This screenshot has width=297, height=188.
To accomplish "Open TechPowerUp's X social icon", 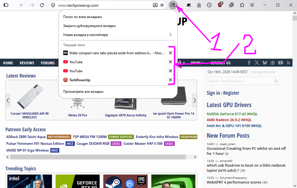I will coord(257,62).
